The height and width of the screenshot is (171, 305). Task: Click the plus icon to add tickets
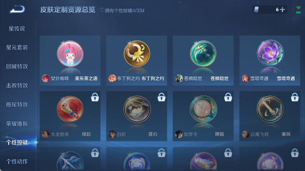tap(282, 9)
